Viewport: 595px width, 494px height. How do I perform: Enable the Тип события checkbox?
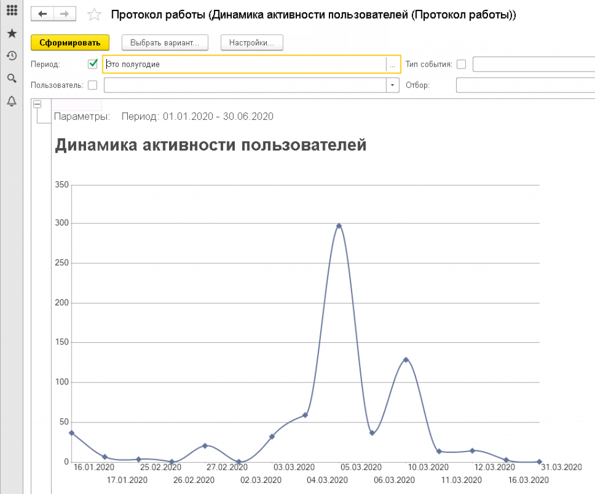(461, 64)
